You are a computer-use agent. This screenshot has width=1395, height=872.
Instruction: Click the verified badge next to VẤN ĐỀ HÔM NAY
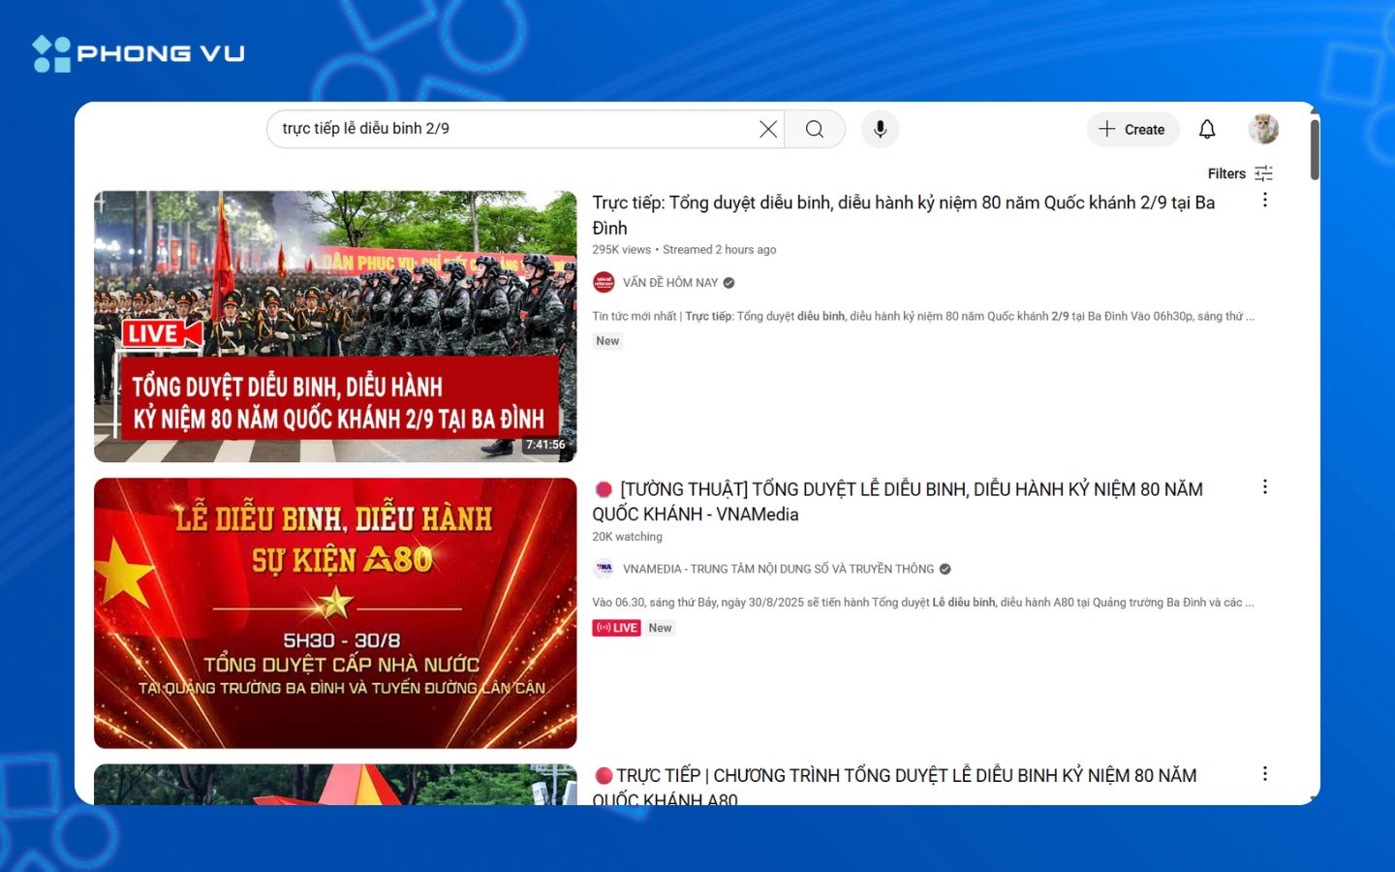pyautogui.click(x=728, y=282)
